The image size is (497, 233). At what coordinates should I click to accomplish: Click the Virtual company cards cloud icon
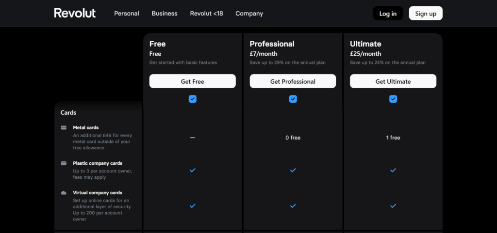64,193
